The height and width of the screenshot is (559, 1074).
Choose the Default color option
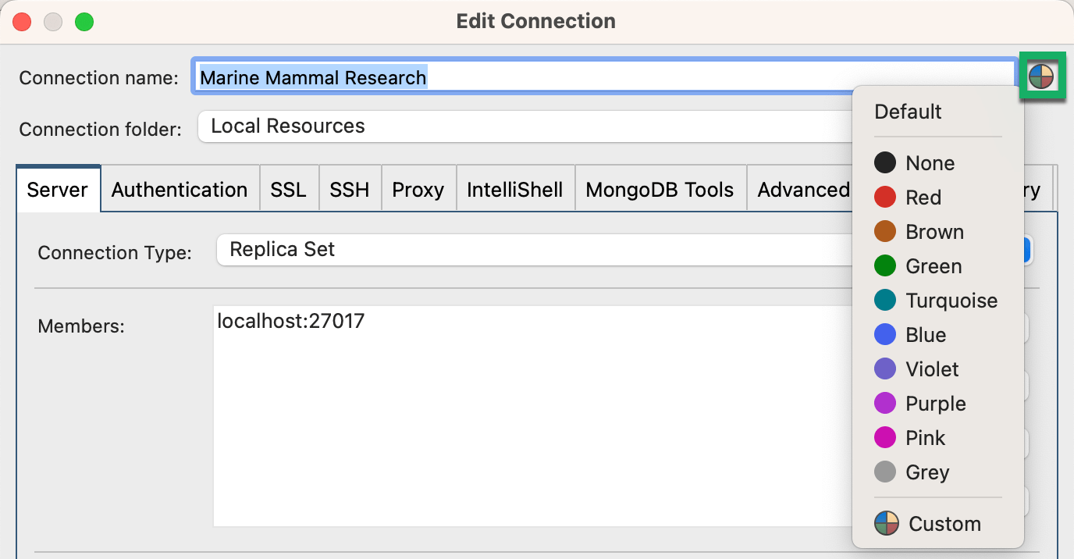908,111
